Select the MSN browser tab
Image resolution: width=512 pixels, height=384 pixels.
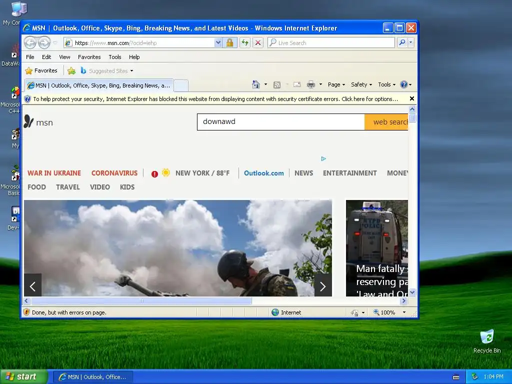[99, 85]
